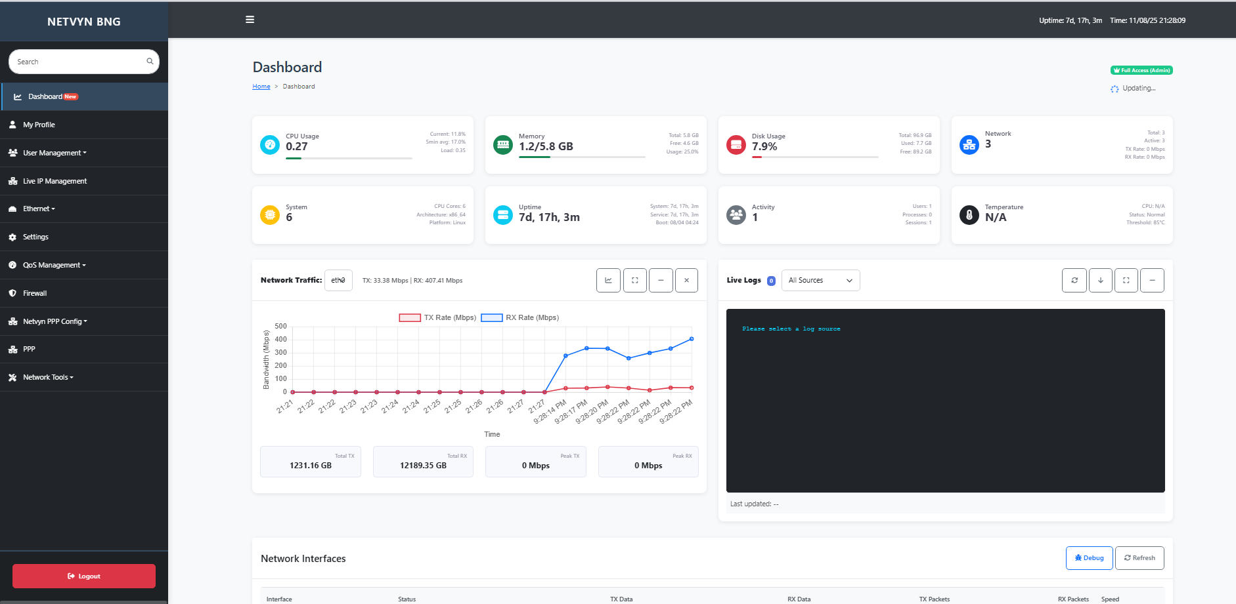Expand QoS Management sidebar menu
Image resolution: width=1236 pixels, height=604 pixels.
(x=55, y=265)
